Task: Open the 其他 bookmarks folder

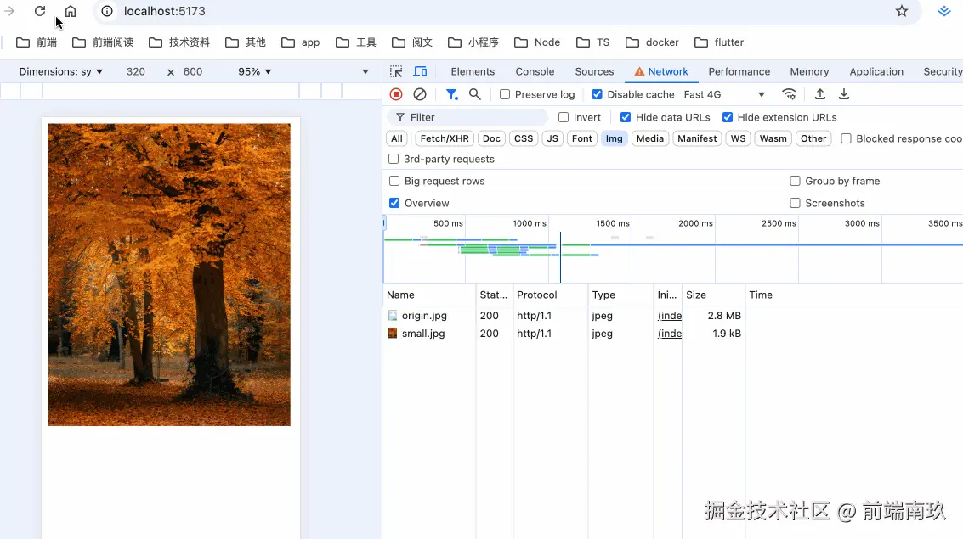Action: point(245,42)
